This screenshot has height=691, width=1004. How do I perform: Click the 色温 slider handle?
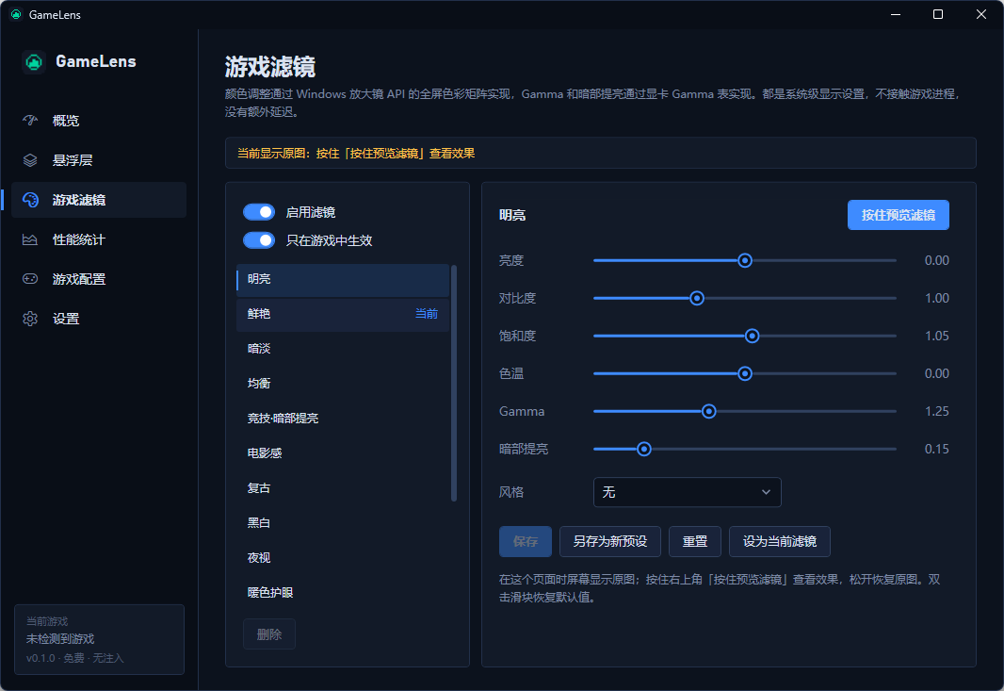(x=745, y=373)
